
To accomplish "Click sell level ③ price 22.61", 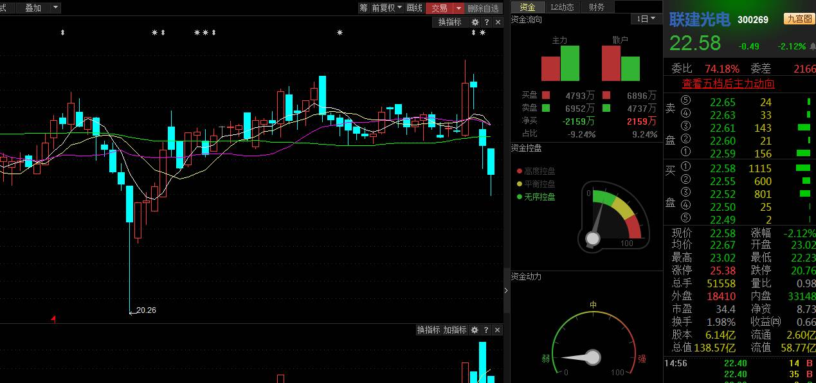I will pyautogui.click(x=722, y=128).
